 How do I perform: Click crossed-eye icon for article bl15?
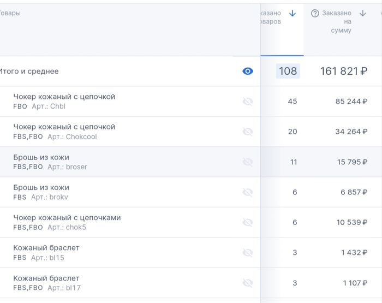[x=248, y=252]
